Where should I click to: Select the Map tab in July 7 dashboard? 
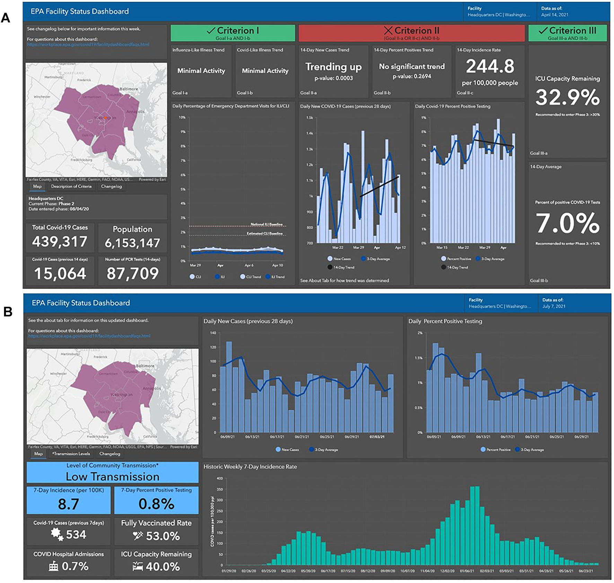click(x=38, y=454)
